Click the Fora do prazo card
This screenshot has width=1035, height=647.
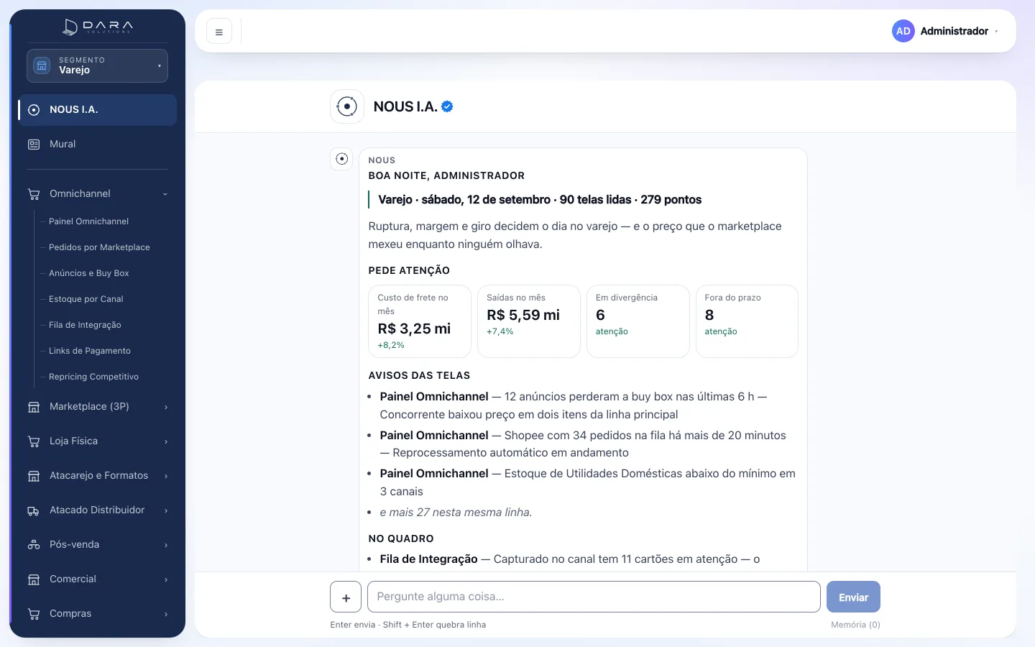pyautogui.click(x=747, y=321)
